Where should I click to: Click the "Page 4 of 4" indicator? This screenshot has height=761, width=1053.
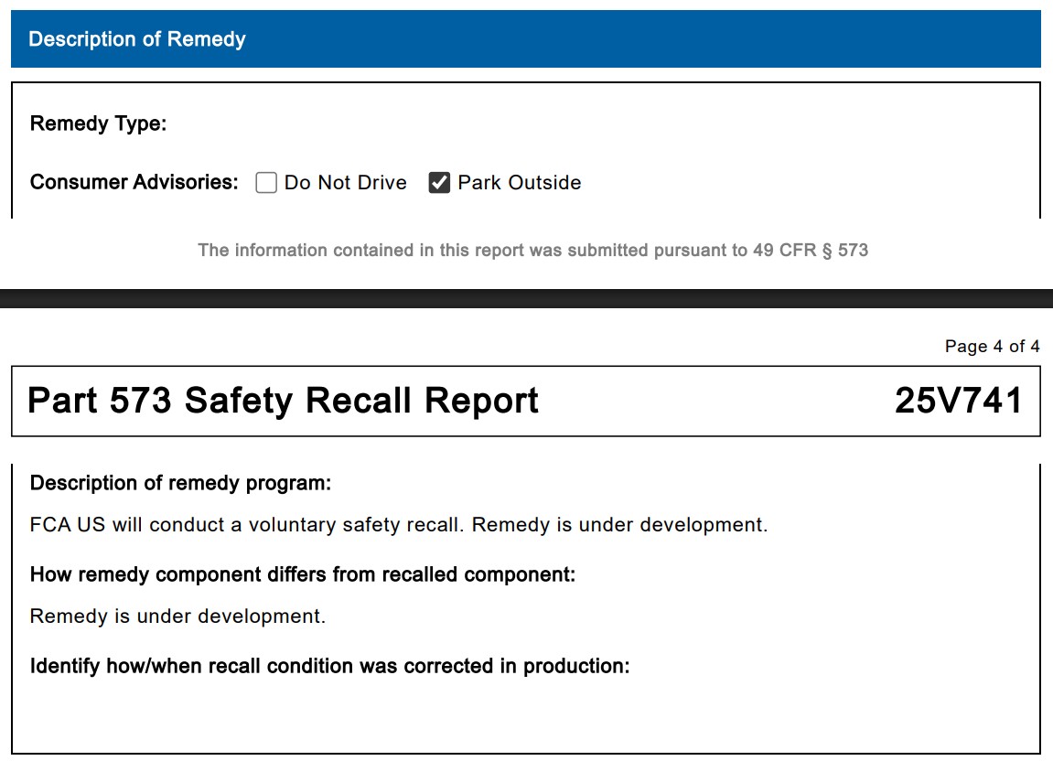992,347
